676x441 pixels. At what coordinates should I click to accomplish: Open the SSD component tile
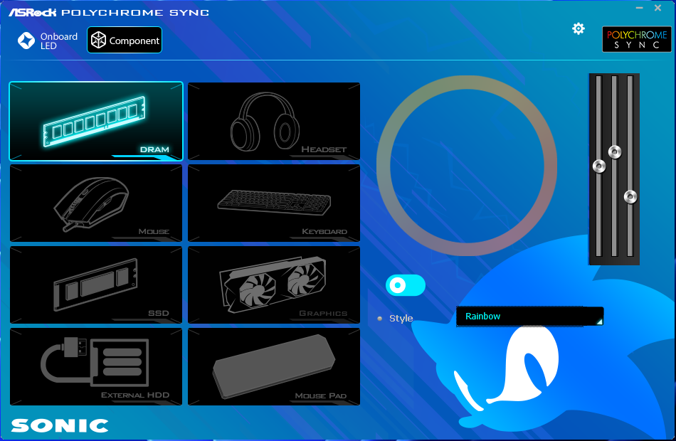[96, 285]
